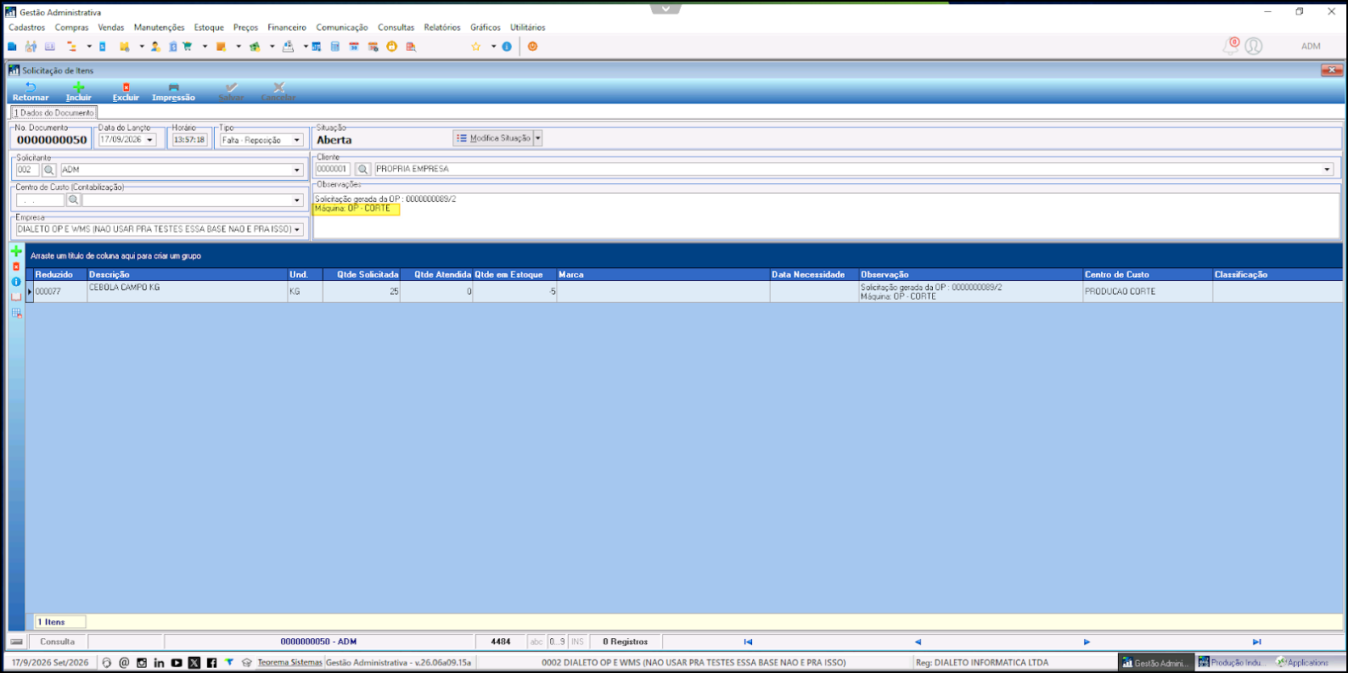The width and height of the screenshot is (1348, 673).
Task: Open the Financeiro menu
Action: pyautogui.click(x=287, y=27)
